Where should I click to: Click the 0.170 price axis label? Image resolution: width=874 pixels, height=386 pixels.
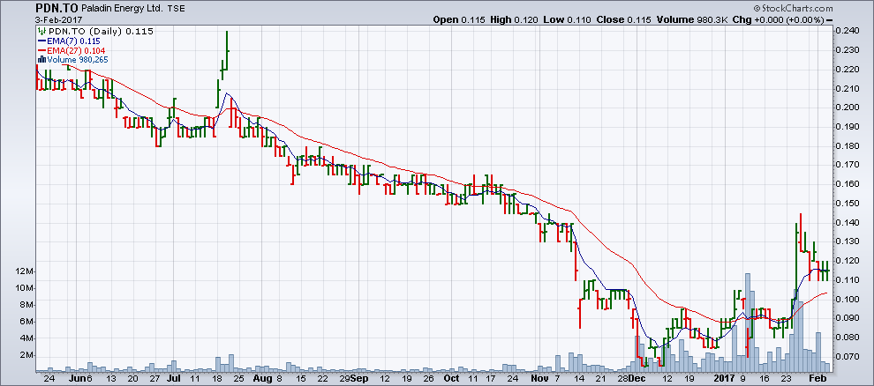849,165
